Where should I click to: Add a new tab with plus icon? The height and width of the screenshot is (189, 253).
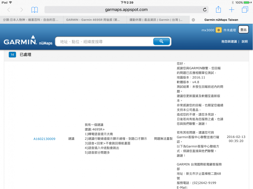tap(232, 10)
